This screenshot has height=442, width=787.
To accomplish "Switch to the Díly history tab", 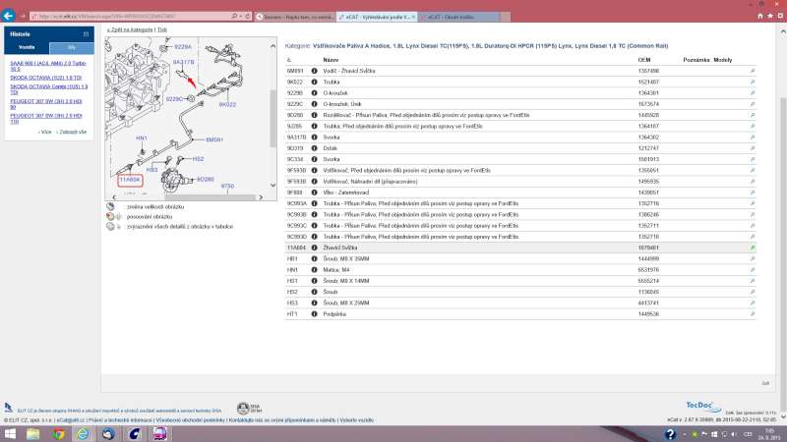I will 71,46.
